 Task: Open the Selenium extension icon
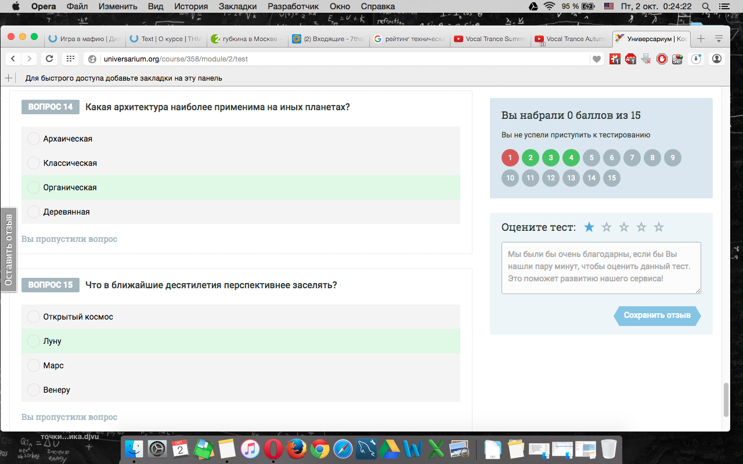677,59
